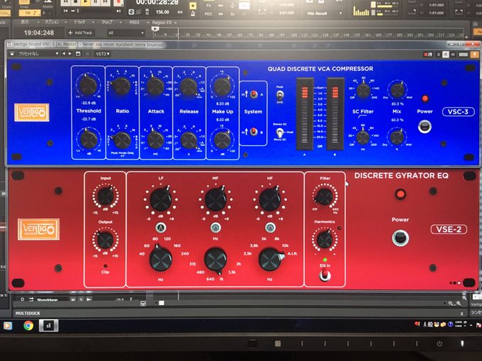The height and width of the screenshot is (361, 482).
Task: Toggle System In switch for channel B
Action: tap(253, 132)
